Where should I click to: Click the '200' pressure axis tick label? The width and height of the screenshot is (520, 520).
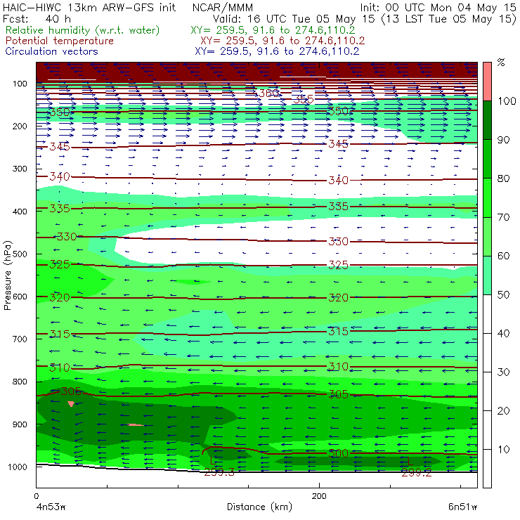click(20, 126)
